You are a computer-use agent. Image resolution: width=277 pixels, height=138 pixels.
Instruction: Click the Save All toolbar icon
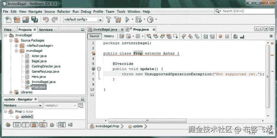pyautogui.click(x=35, y=20)
